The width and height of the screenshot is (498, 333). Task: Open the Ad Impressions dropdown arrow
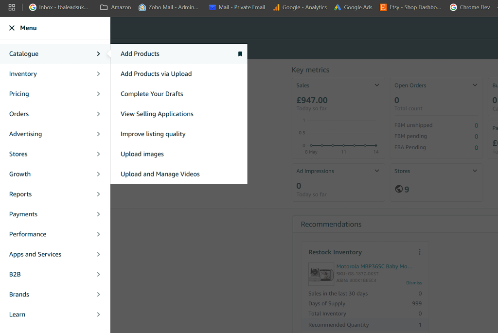click(377, 171)
